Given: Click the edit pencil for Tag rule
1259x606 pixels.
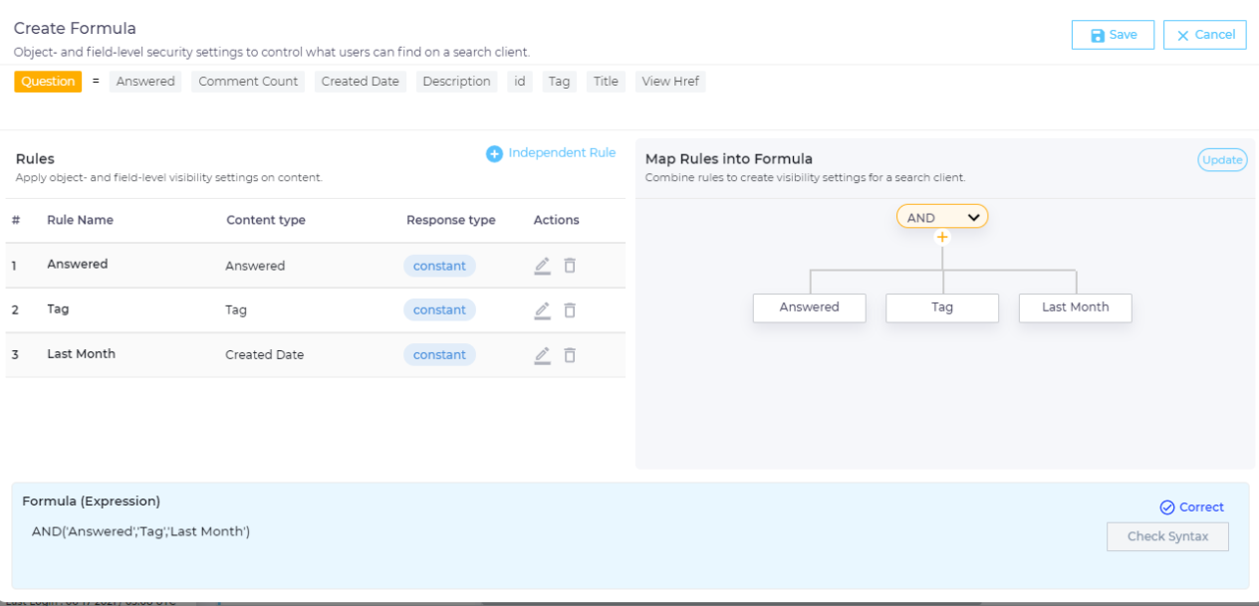Looking at the screenshot, I should pos(542,310).
